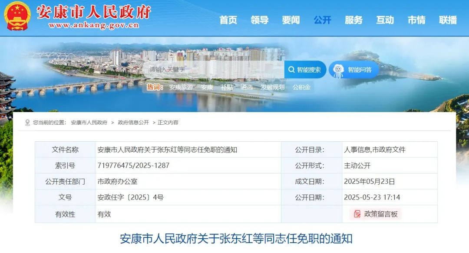Open the 互动 nav item
469x253 pixels.
385,20
